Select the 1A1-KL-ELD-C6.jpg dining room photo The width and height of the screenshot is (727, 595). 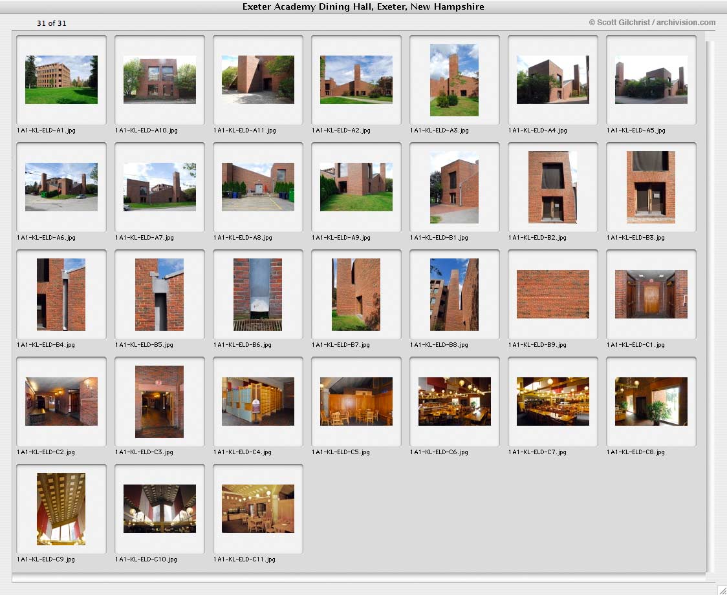(x=454, y=401)
